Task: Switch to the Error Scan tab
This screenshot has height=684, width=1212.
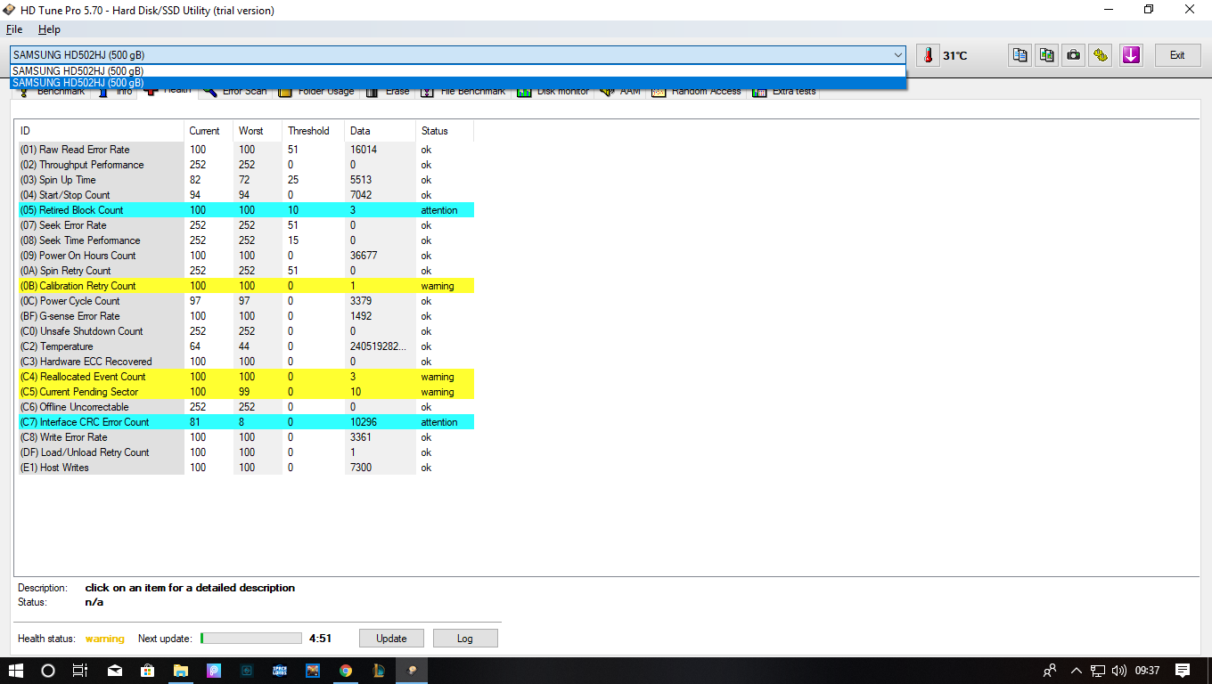Action: (235, 91)
